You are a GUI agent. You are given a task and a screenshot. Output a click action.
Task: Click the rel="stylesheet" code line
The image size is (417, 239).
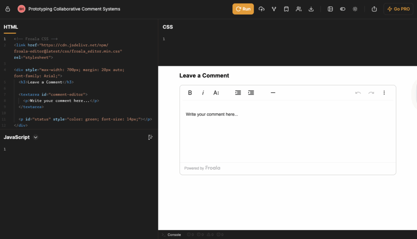tap(33, 57)
